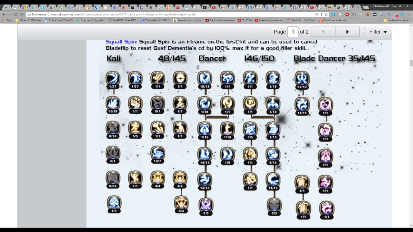Open the Appcrawlr bookmark
This screenshot has height=232, width=413.
click(x=91, y=20)
